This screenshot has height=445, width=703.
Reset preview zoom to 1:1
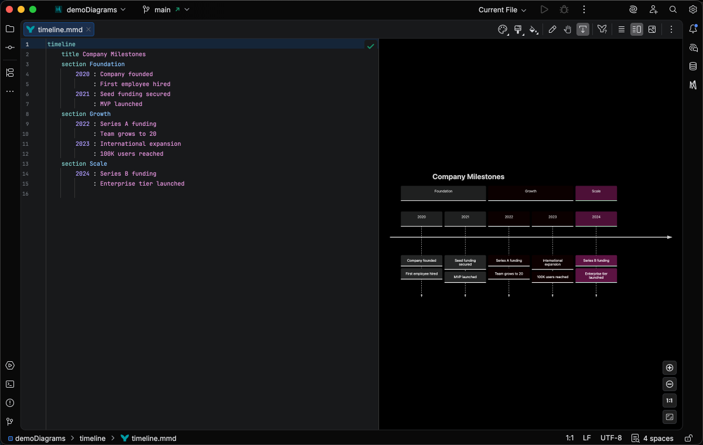click(670, 400)
